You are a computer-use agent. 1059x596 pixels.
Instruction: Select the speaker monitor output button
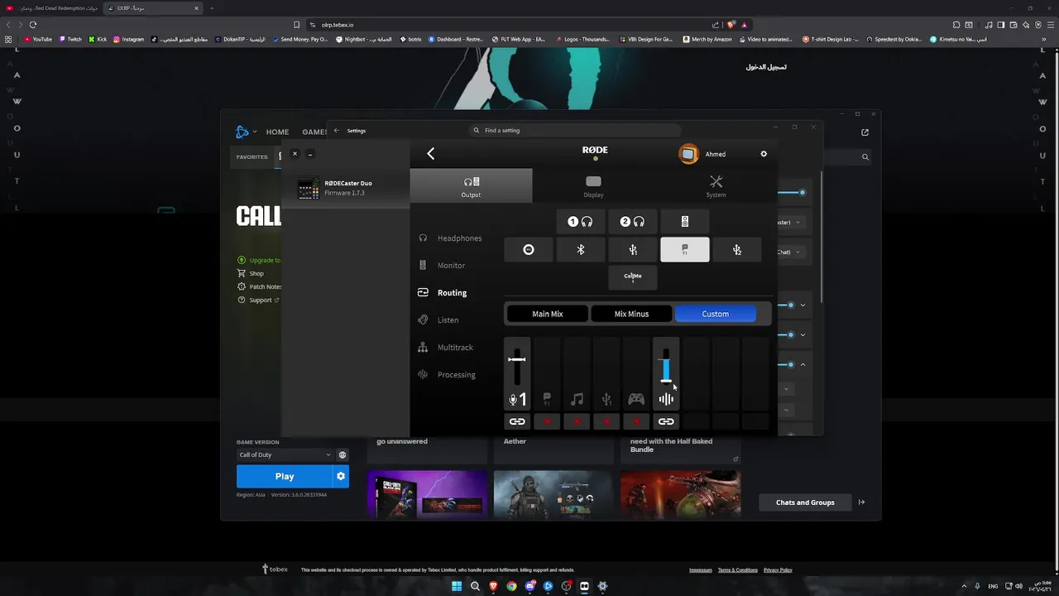[684, 222]
